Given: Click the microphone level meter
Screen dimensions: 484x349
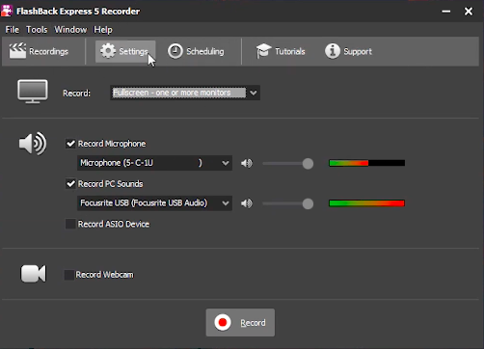Looking at the screenshot, I should (366, 163).
